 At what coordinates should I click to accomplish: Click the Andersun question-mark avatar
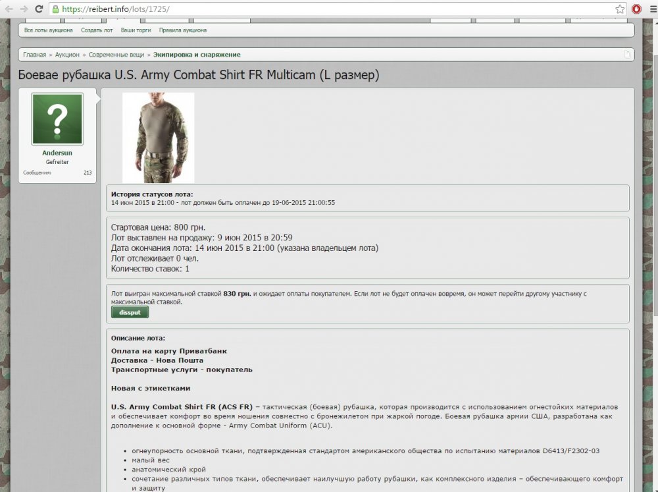point(57,119)
